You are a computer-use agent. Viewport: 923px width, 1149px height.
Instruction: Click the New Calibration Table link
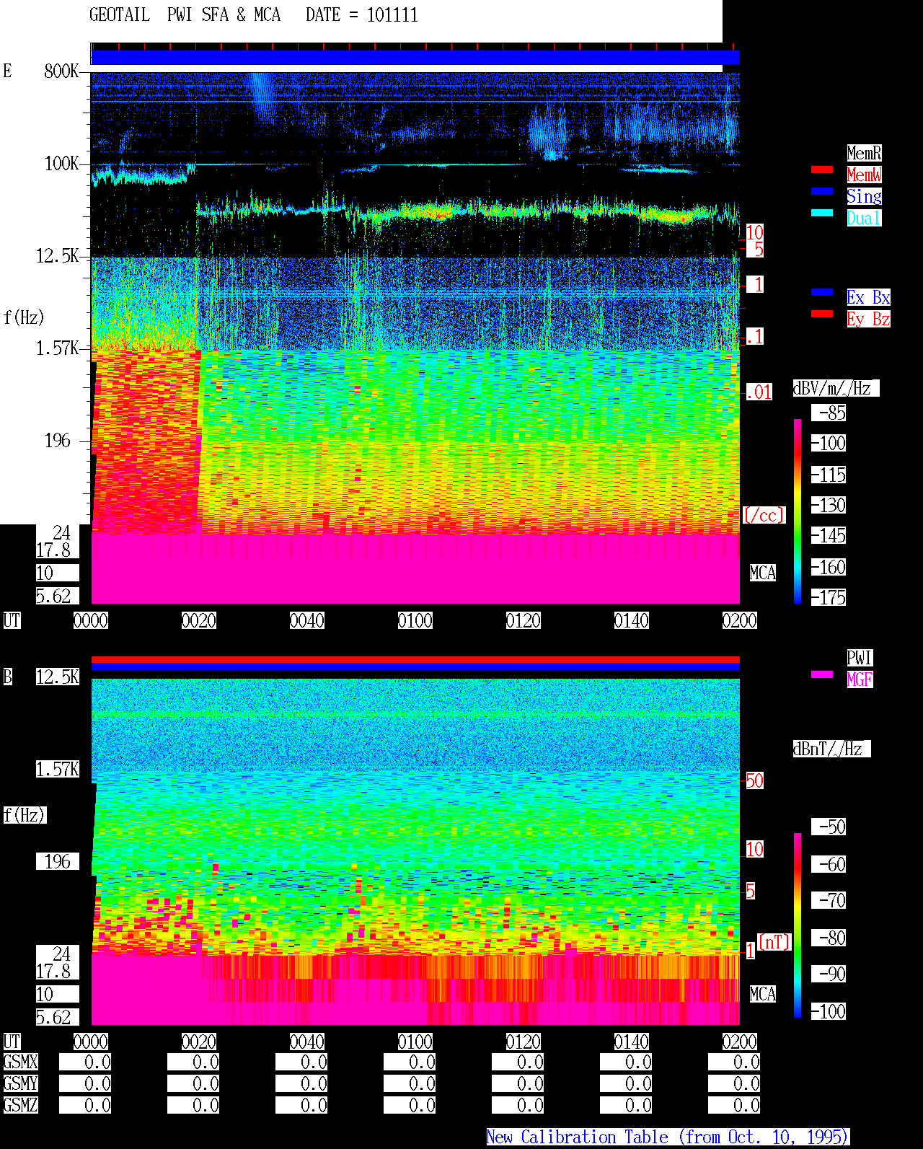(x=668, y=1137)
